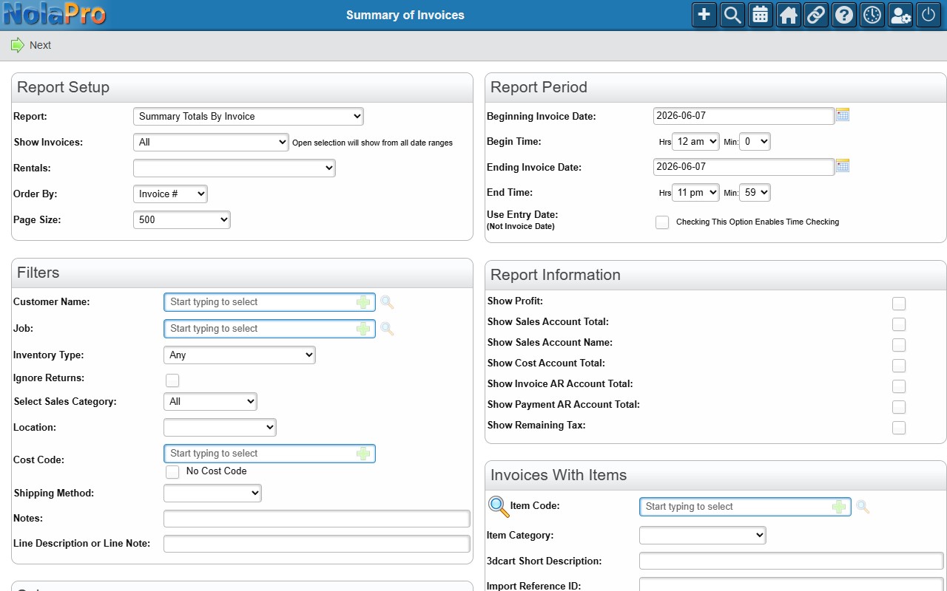Click the Notes text field
The height and width of the screenshot is (591, 947).
point(317,519)
